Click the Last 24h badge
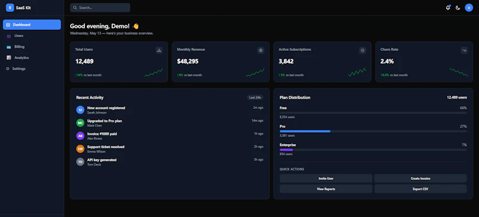This screenshot has height=217, width=479. pyautogui.click(x=255, y=97)
